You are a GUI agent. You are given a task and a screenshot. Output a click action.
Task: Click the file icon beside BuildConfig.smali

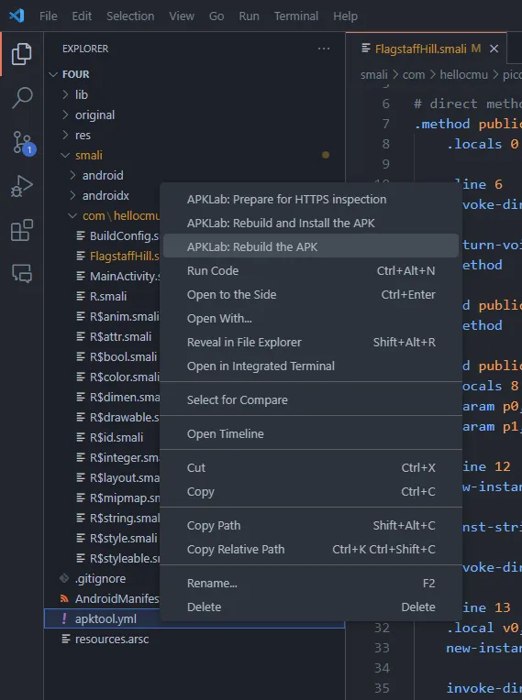coord(81,235)
